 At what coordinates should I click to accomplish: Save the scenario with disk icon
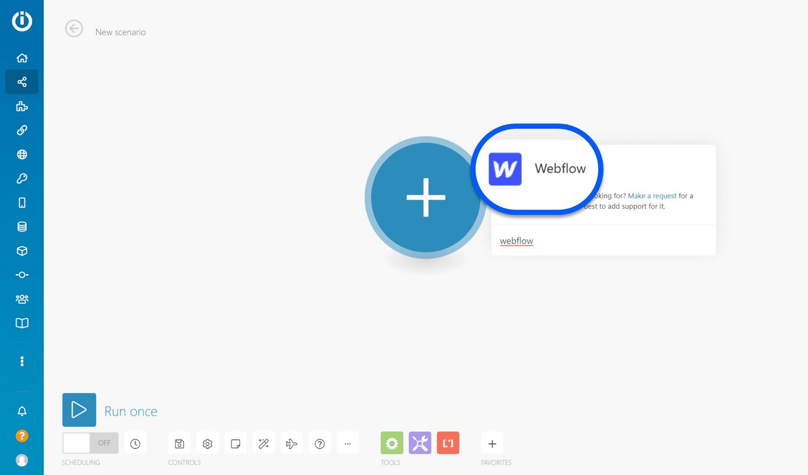[179, 444]
